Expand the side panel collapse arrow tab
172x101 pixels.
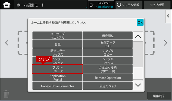tap(168, 16)
